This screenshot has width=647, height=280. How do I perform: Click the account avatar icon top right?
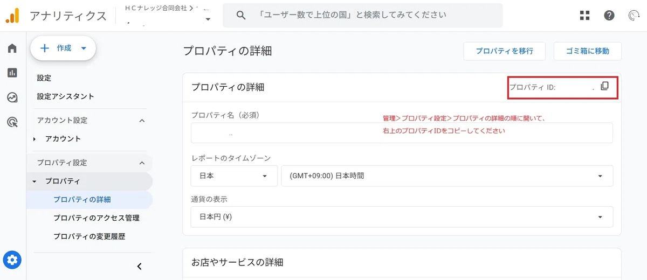[x=634, y=16]
